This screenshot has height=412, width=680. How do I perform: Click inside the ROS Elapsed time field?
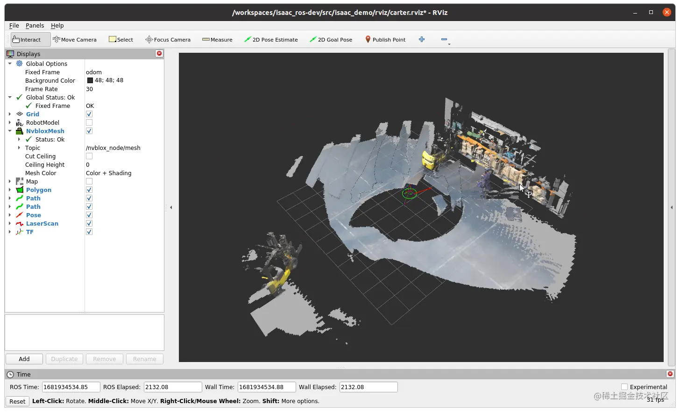tap(173, 387)
